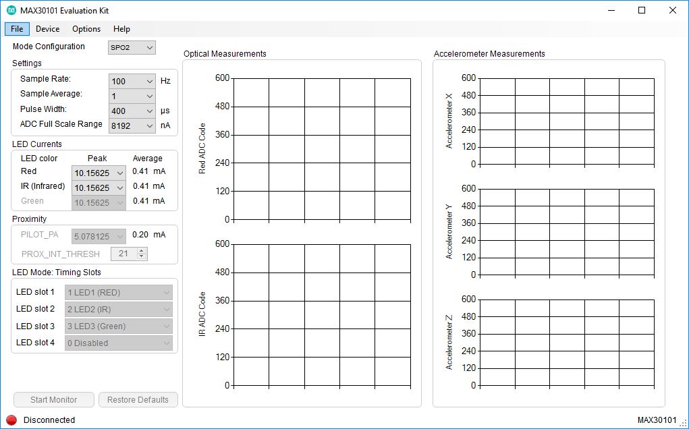Increase PROX_INT_THRESH with the up arrow
689x429 pixels.
pos(140,250)
